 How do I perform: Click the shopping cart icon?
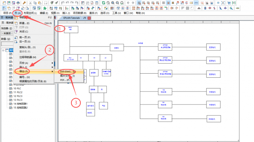tap(229, 3)
